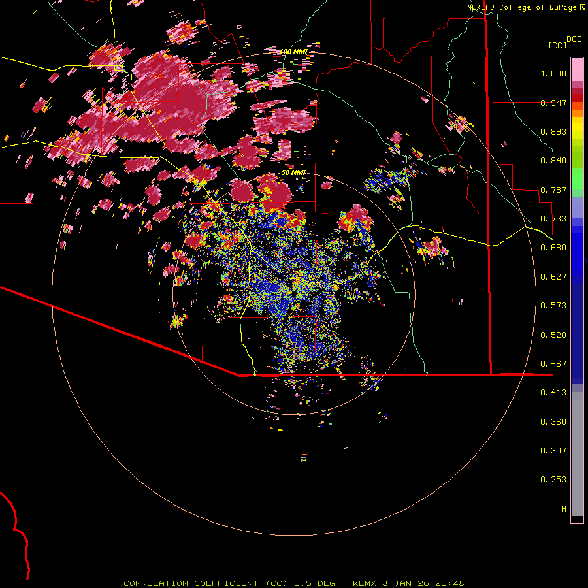The width and height of the screenshot is (588, 588).
Task: Select the 0.467 color scale value
Action: (553, 364)
